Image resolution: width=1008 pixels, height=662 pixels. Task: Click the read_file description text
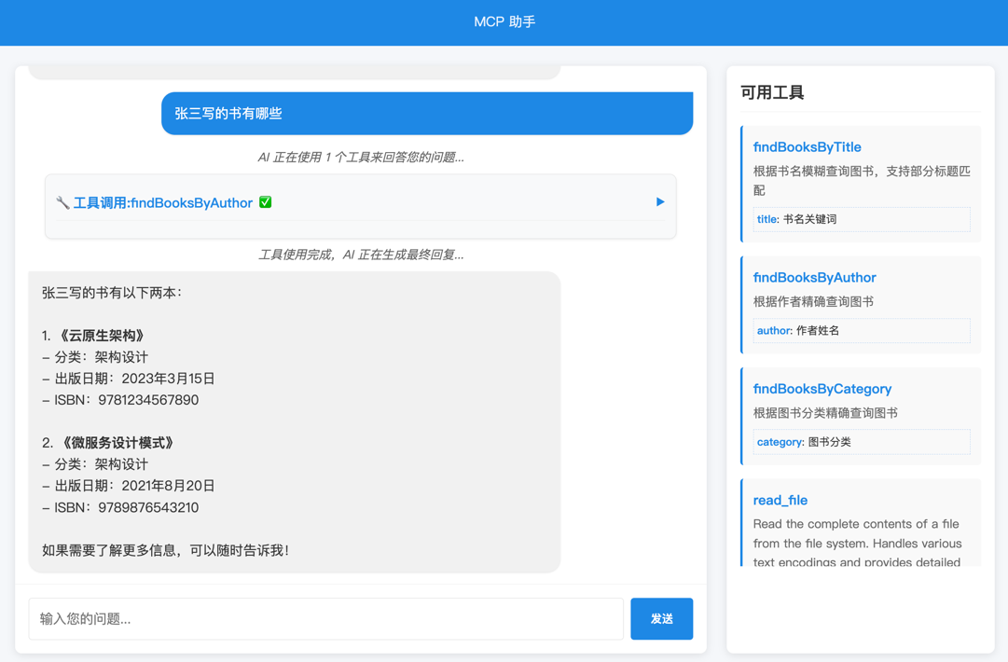tap(857, 543)
